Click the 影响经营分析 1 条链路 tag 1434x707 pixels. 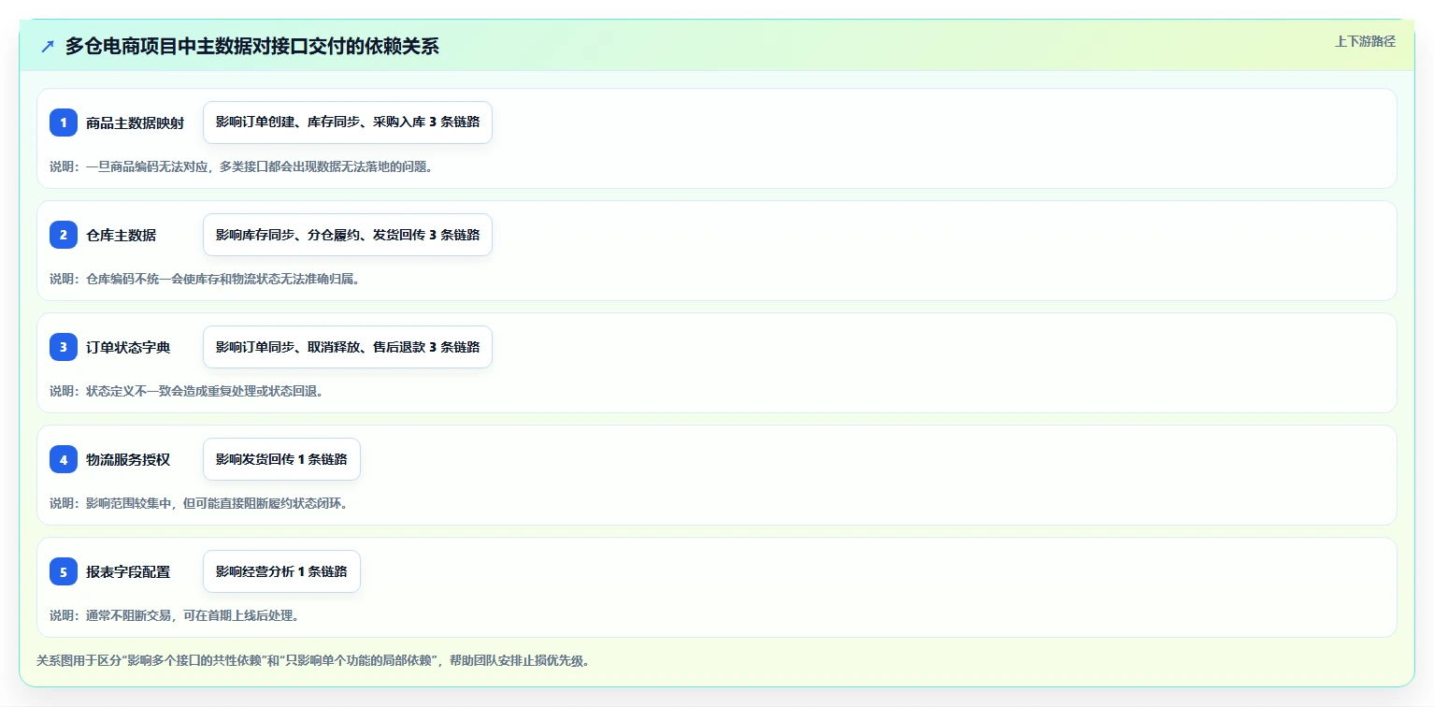(x=281, y=571)
